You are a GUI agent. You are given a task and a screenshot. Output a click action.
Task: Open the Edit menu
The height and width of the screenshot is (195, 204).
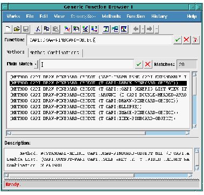(x=44, y=16)
